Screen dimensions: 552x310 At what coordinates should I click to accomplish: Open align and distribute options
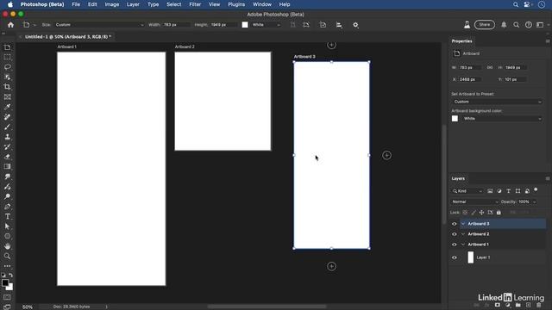(x=339, y=25)
